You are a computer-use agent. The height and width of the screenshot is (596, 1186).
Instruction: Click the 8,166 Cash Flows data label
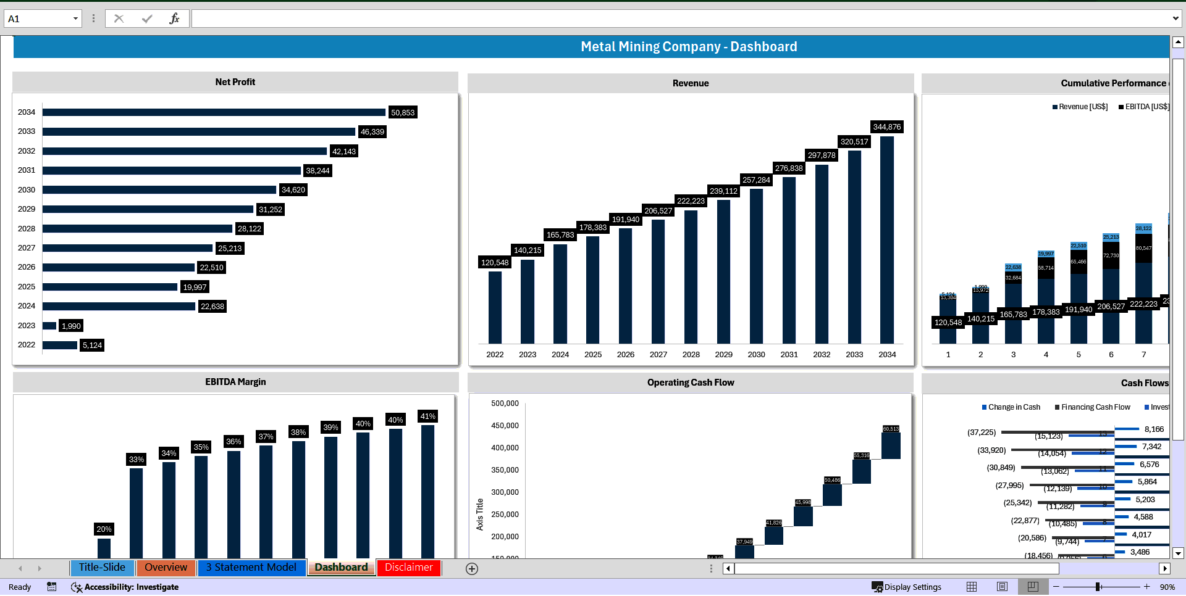tap(1154, 429)
